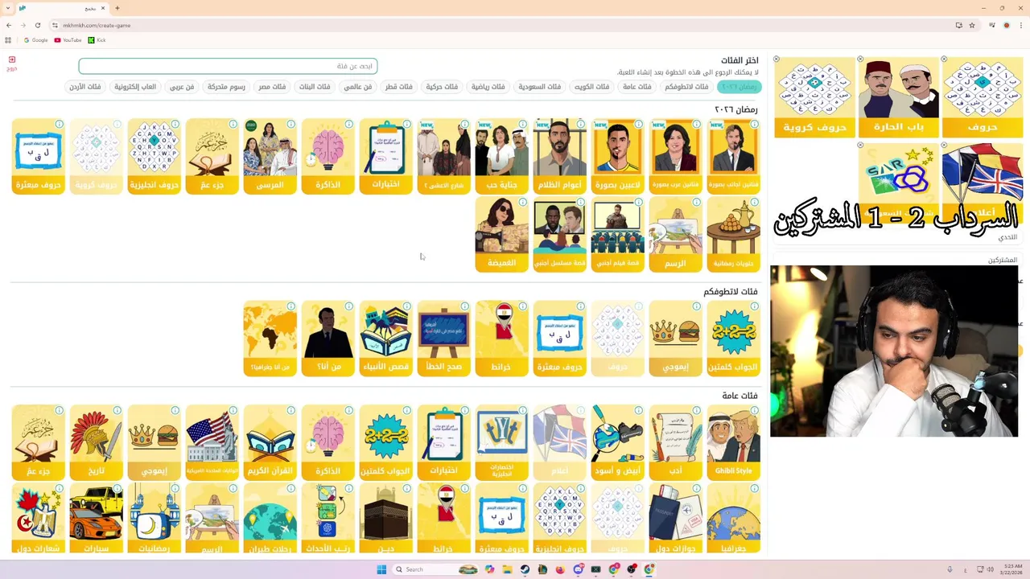Select the أبيض و أسود category card
Image resolution: width=1030 pixels, height=579 pixels.
click(x=617, y=443)
